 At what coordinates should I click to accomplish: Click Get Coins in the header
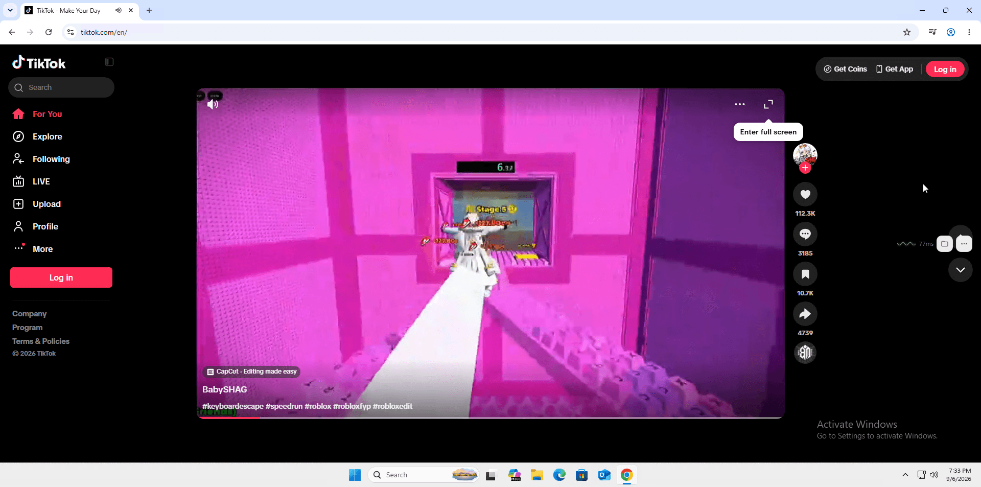coord(845,69)
